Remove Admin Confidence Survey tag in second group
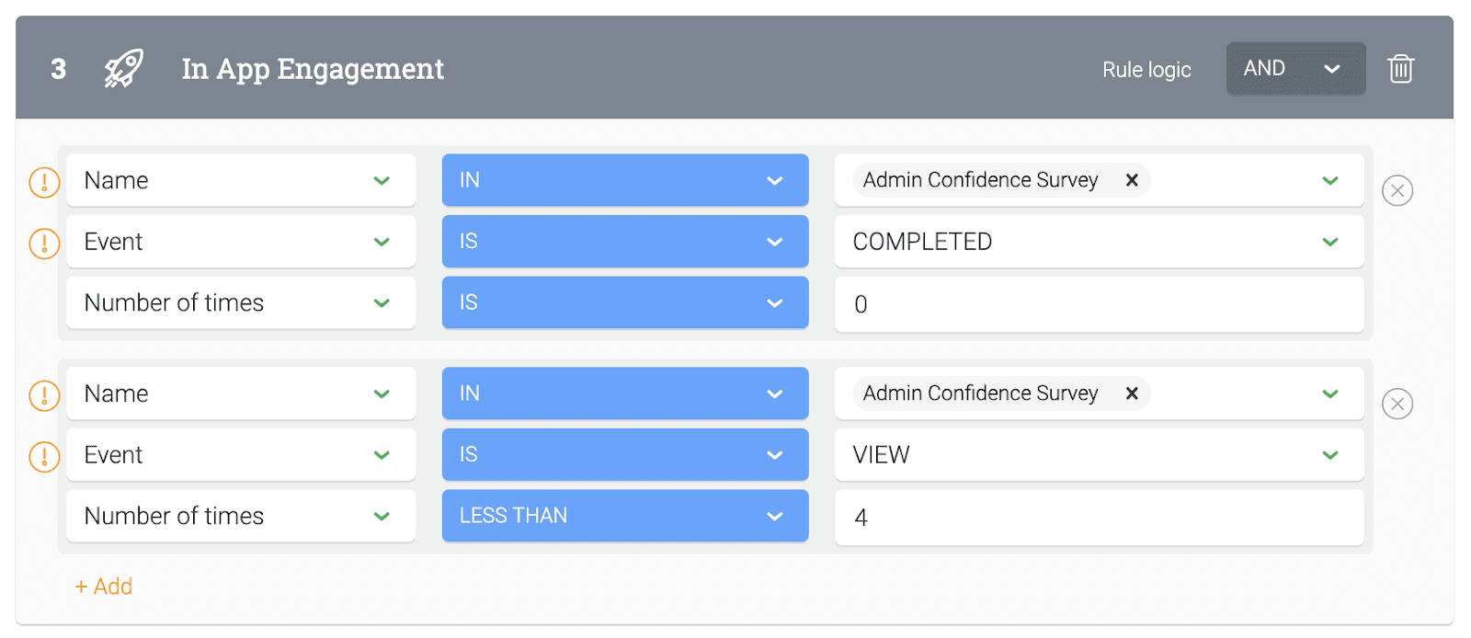Viewport: 1471px width, 638px height. click(x=1132, y=393)
